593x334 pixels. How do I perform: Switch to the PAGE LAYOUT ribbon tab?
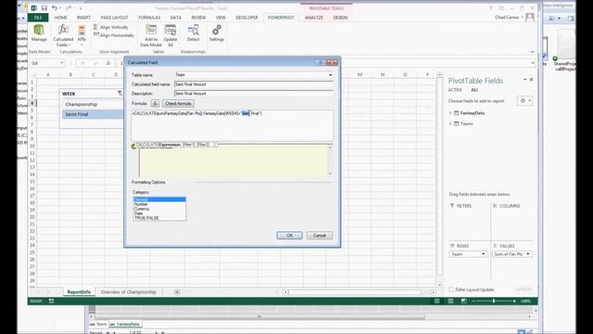point(114,18)
